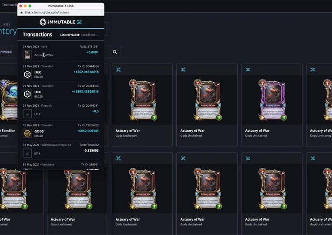Screen dimensions: 332x235
Task: Select the text 'Tx ID: 19265702'
Action: click(88, 125)
